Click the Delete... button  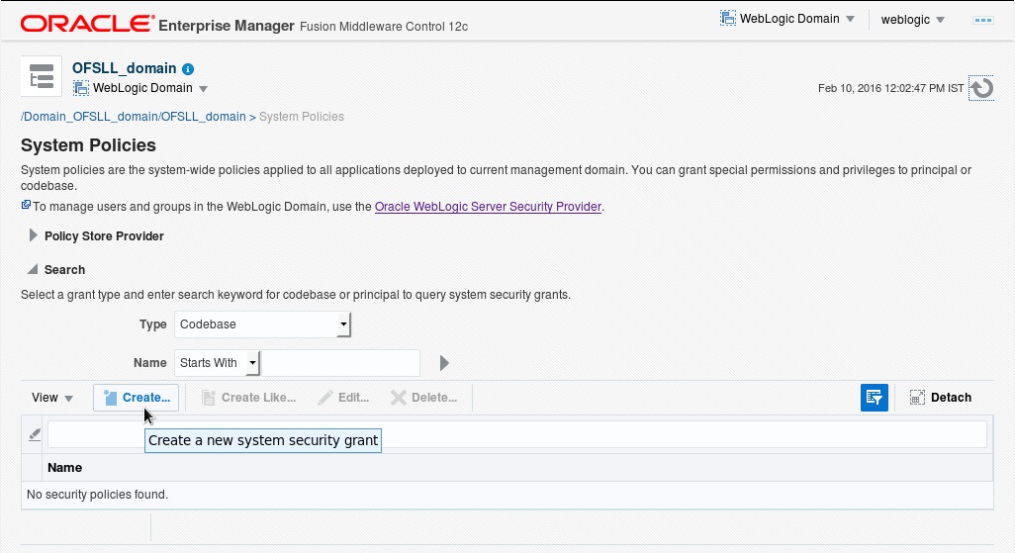(424, 398)
